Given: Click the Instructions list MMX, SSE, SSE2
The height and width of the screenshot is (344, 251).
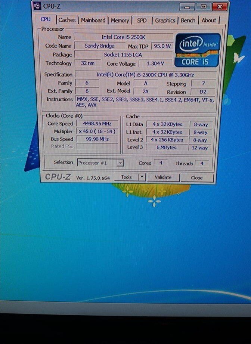Looking at the screenshot, I should [145, 102].
